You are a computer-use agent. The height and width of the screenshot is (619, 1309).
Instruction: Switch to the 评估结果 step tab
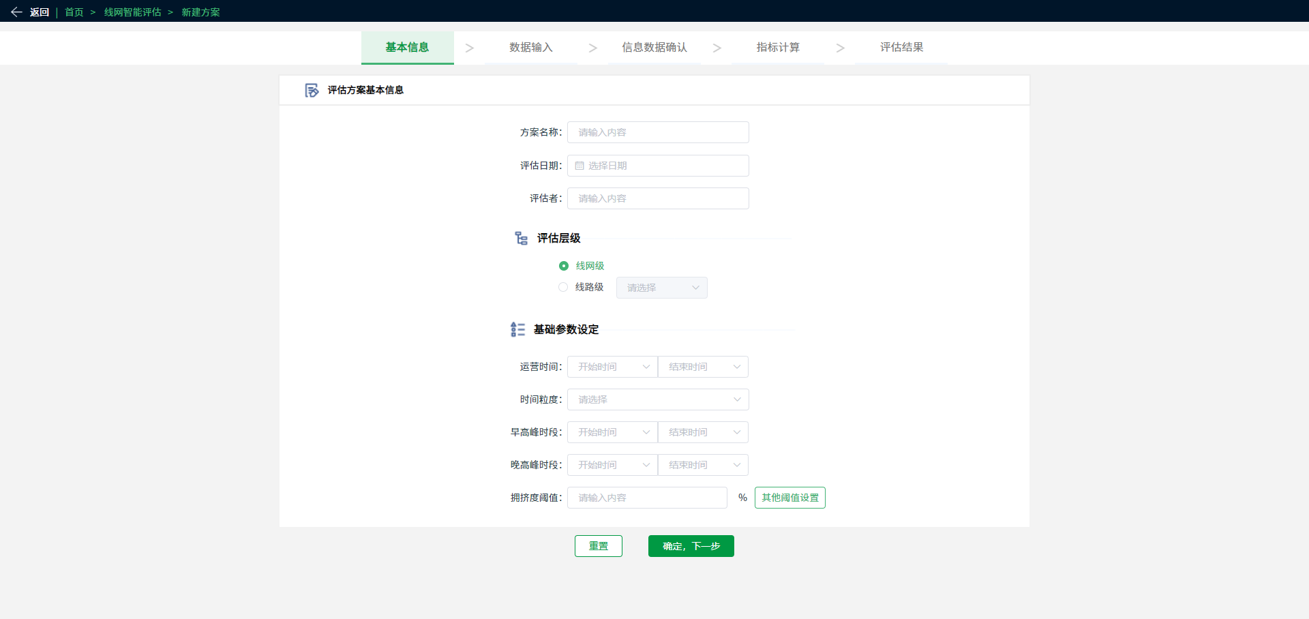pos(901,48)
